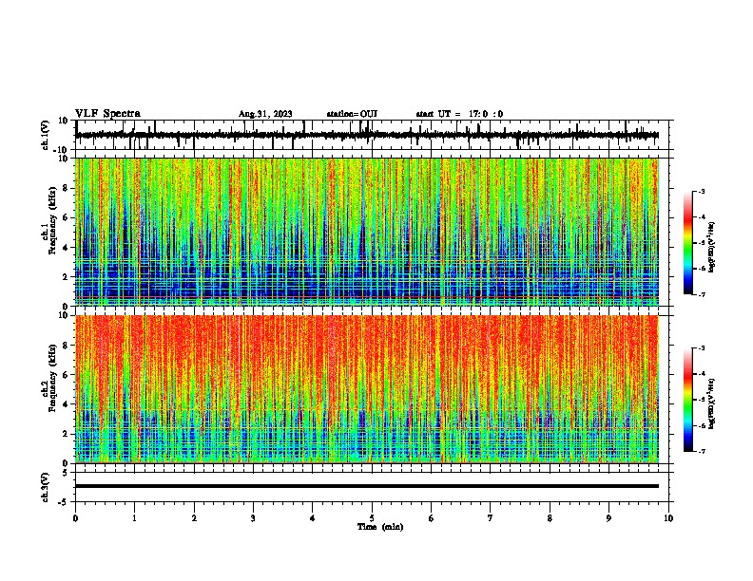Click the ch.2 "Frequency (kHz)" axis label

(52, 378)
